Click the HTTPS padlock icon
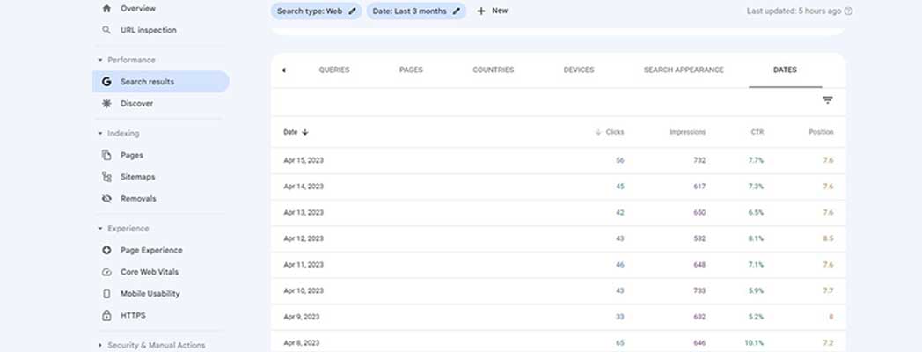Viewport: 922px width, 352px height. click(106, 315)
